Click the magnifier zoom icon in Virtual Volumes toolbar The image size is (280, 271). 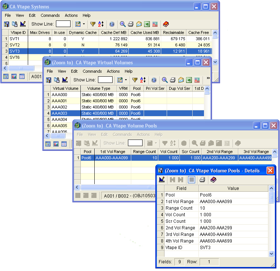[x=164, y=80]
